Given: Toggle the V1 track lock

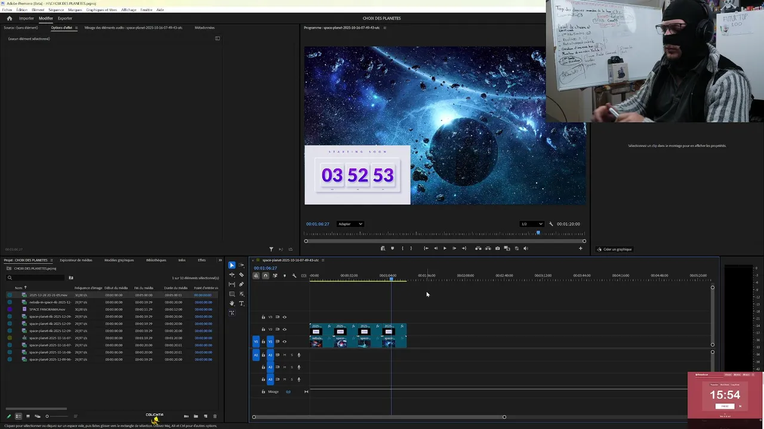Looking at the screenshot, I should click(x=263, y=341).
